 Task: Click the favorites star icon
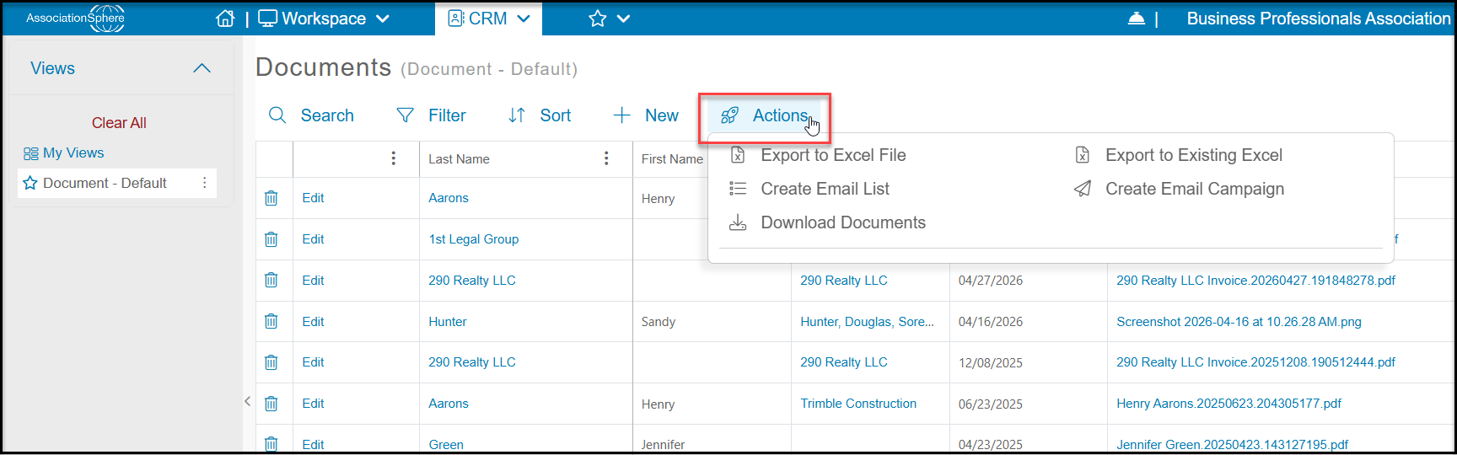click(598, 19)
